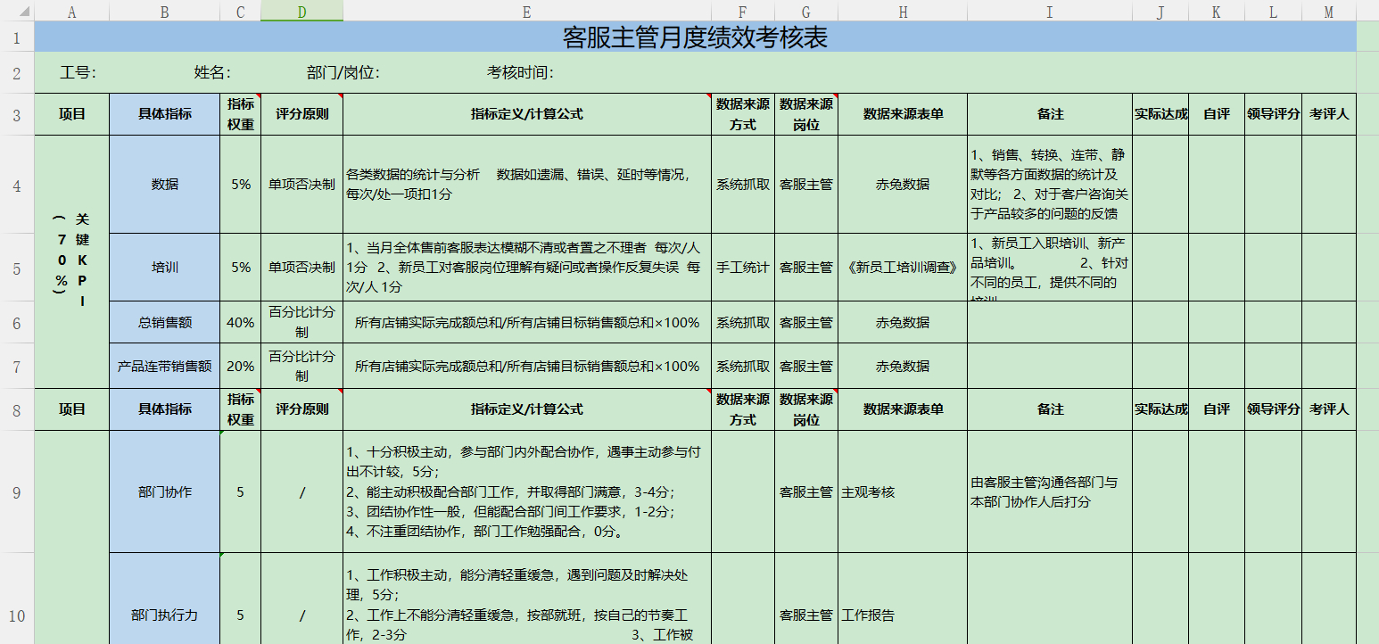The image size is (1379, 644).
Task: Click the 工号: label cell
Action: click(x=78, y=73)
